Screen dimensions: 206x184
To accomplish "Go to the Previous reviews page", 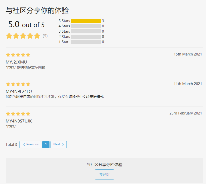I will [x=30, y=145].
